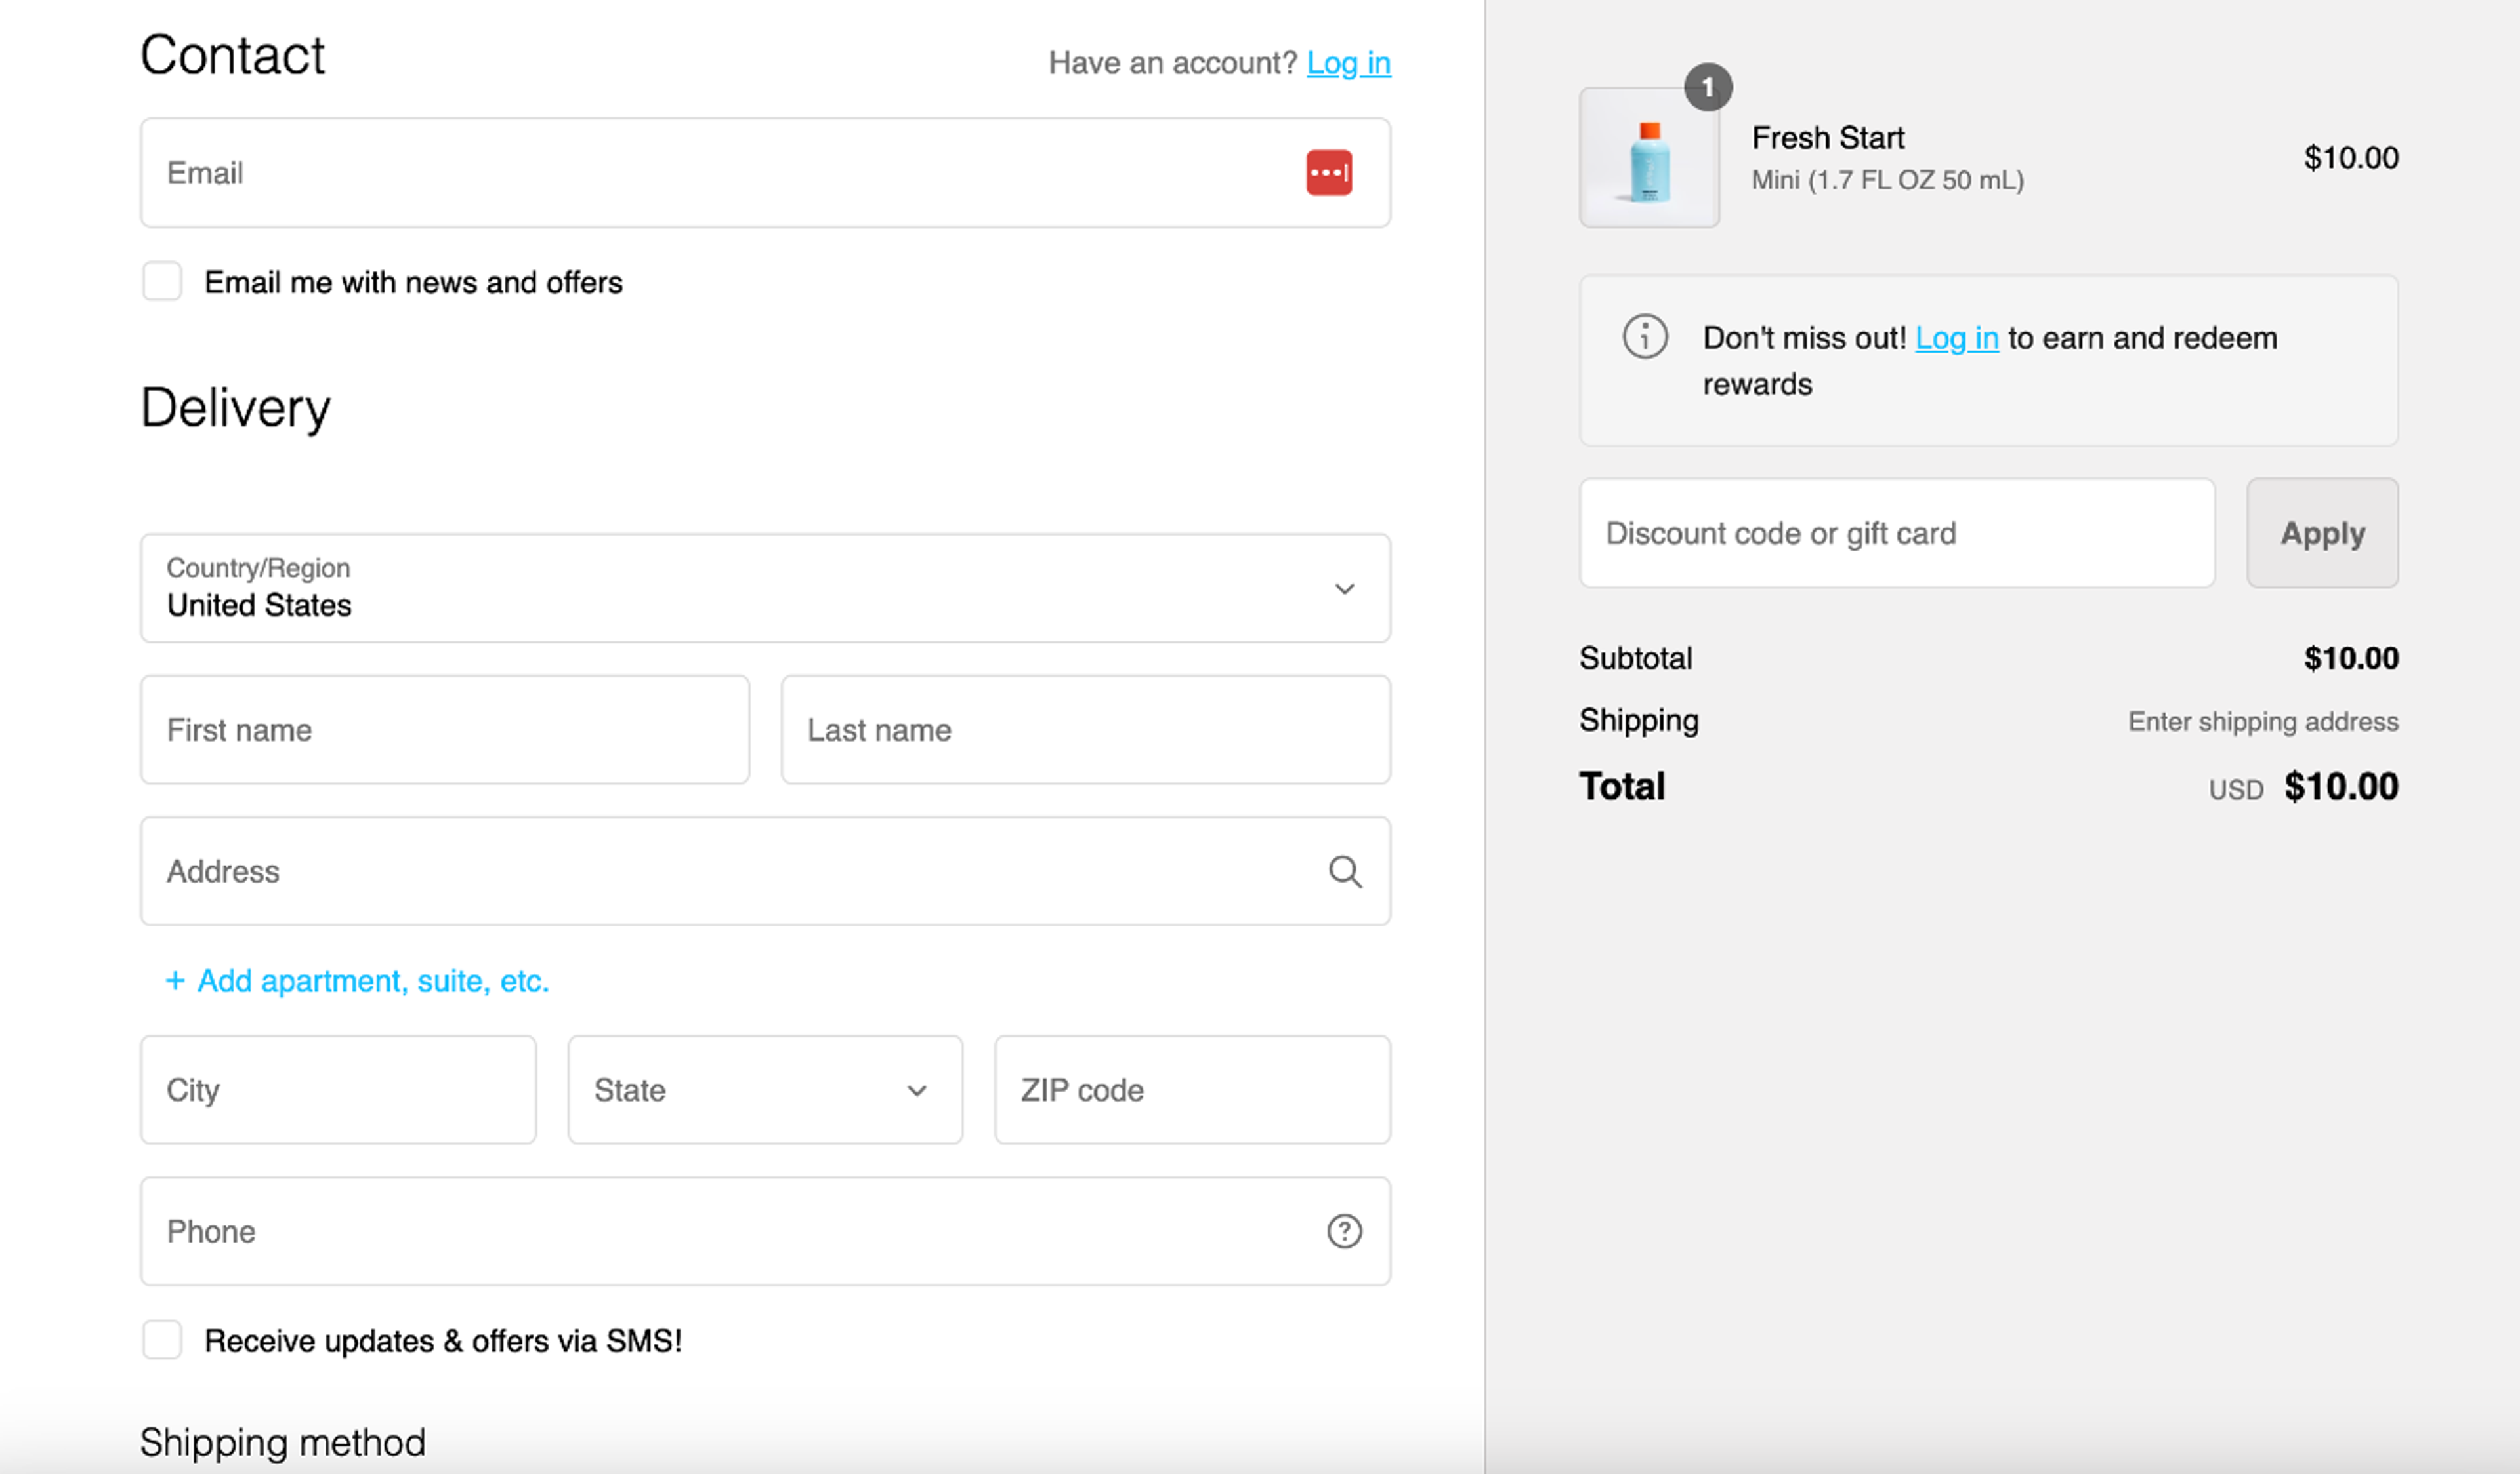
Task: Check Email me with news and offers
Action: point(162,282)
